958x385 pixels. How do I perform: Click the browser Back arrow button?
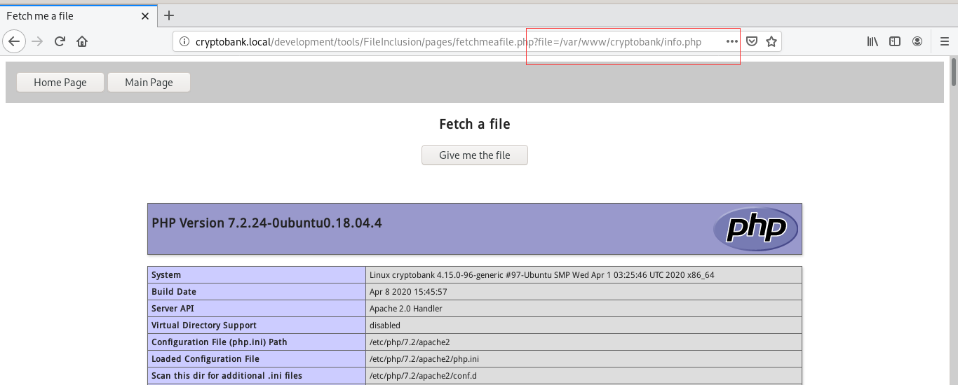[14, 41]
